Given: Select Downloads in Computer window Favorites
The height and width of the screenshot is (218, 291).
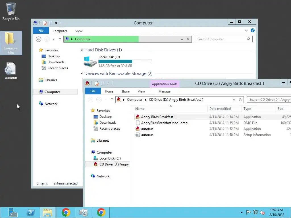Looking at the screenshot, I should [x=56, y=62].
